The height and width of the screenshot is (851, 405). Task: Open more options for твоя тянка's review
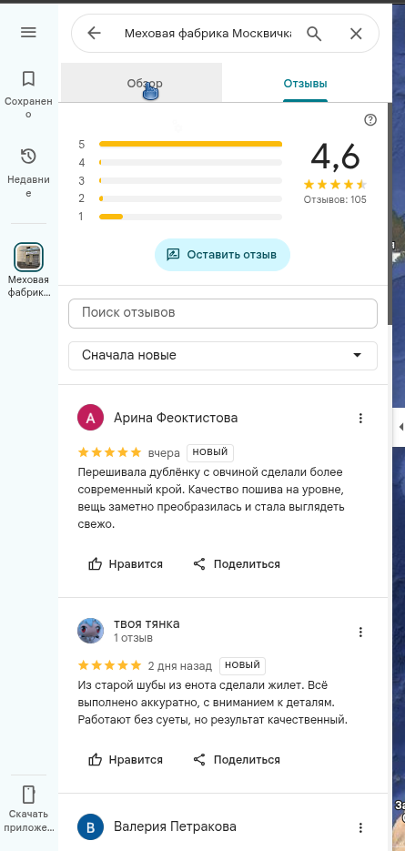[360, 632]
